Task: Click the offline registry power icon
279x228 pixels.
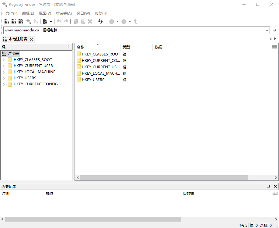Action: (21, 21)
